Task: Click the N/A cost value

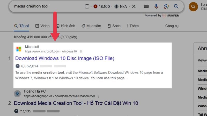Action: [x=123, y=6]
